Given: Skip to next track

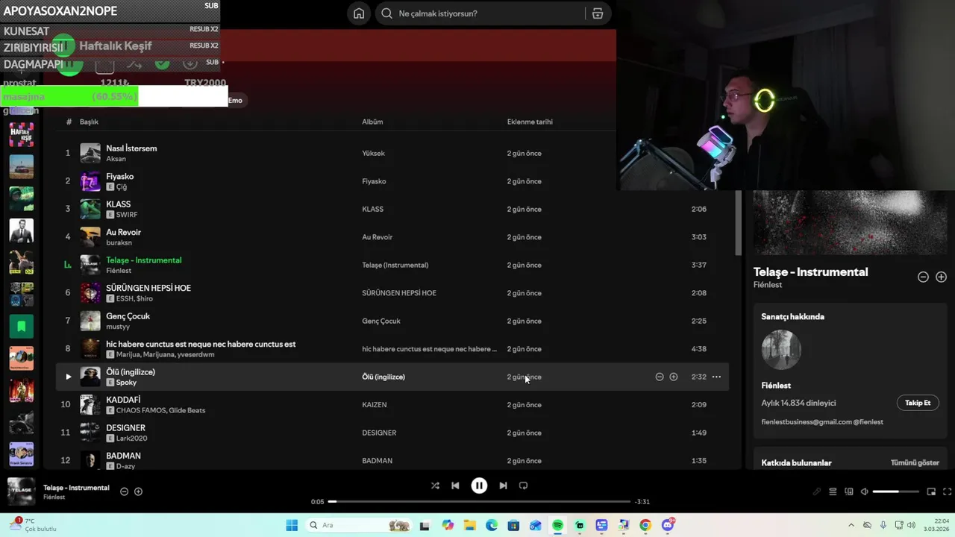Looking at the screenshot, I should click(503, 486).
